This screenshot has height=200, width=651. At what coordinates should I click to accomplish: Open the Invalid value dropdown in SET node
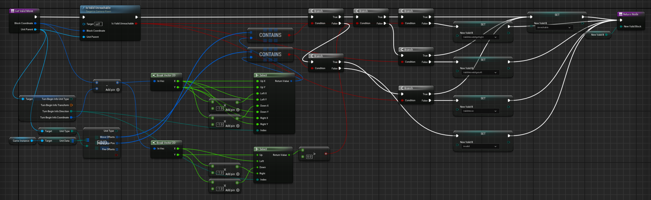pyautogui.click(x=480, y=146)
